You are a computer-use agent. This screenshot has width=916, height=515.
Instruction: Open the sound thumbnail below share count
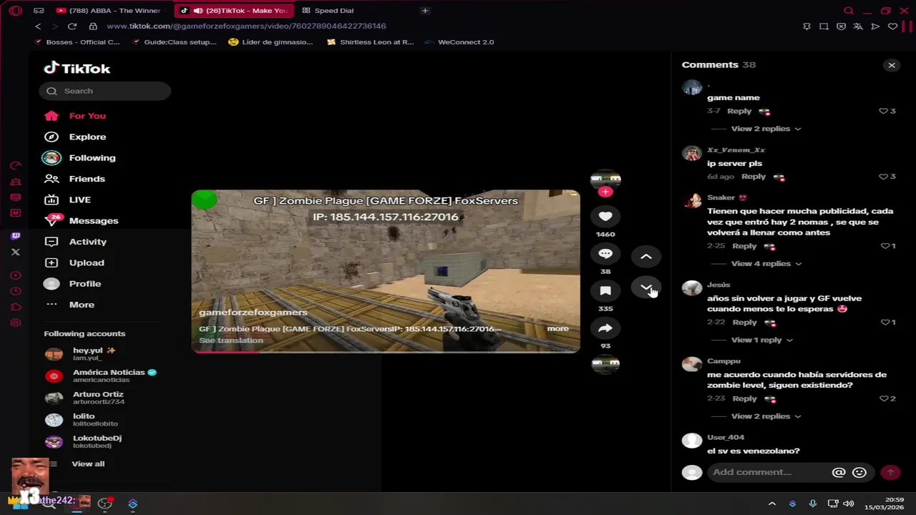(x=605, y=363)
